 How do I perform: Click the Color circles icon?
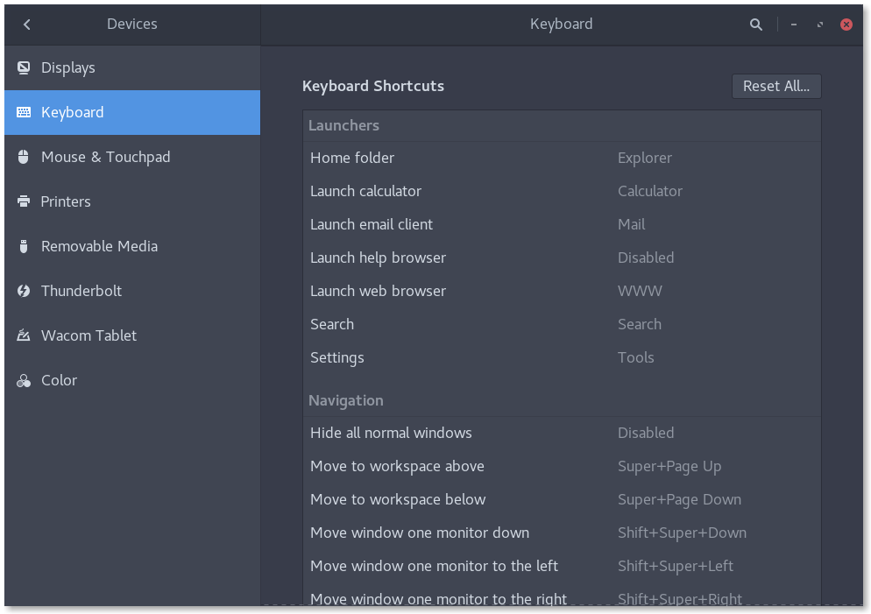coord(24,380)
